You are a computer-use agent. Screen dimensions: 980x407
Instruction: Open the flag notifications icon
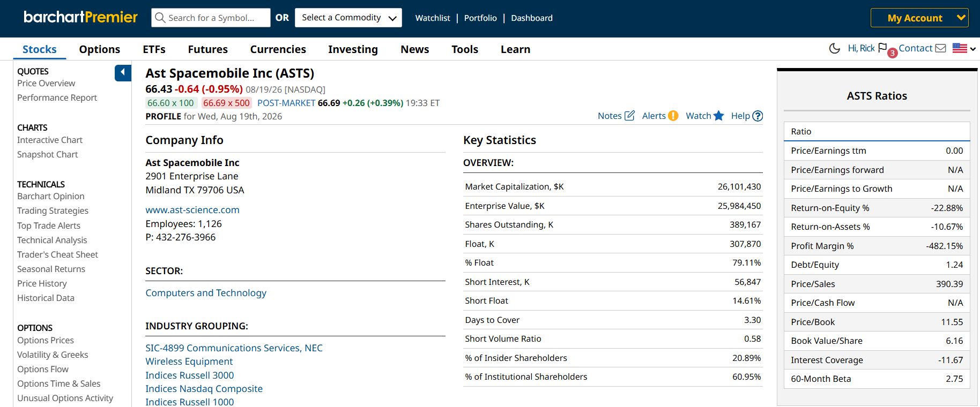click(883, 48)
